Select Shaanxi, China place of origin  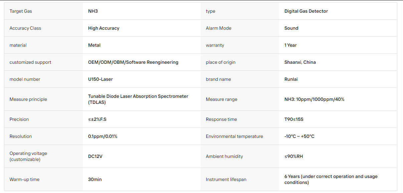point(300,62)
